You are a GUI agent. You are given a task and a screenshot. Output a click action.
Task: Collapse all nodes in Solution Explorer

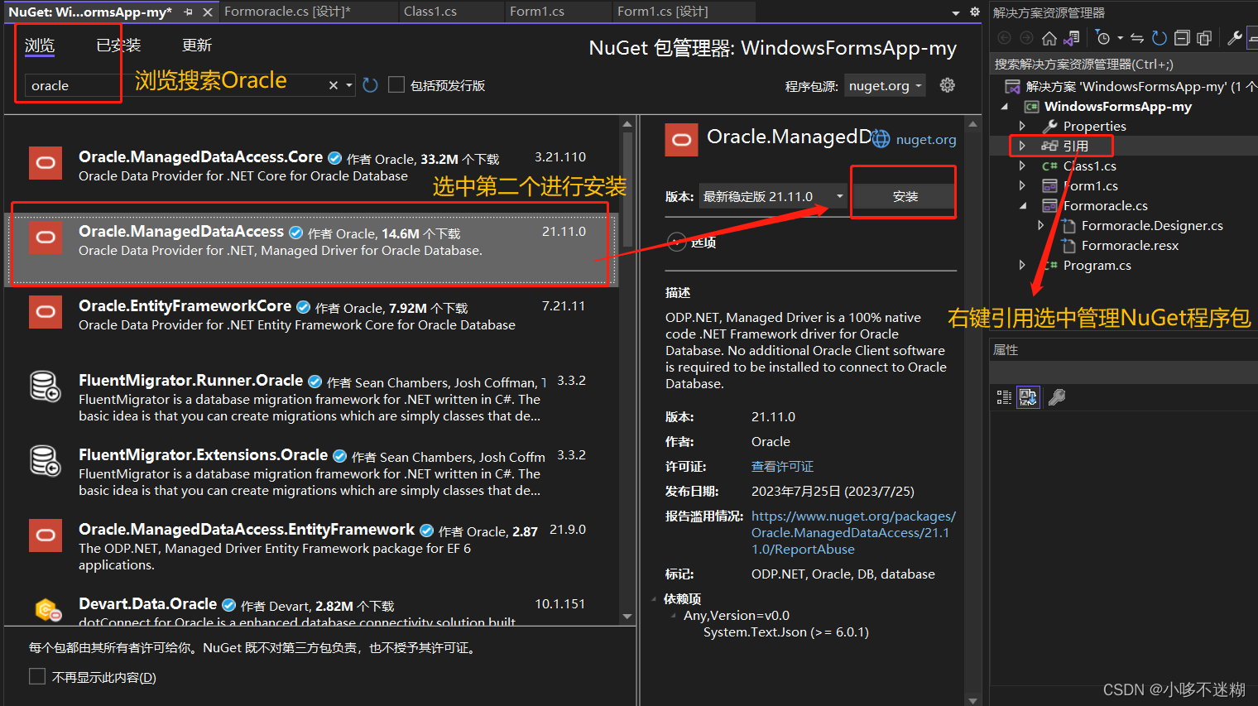[1183, 37]
